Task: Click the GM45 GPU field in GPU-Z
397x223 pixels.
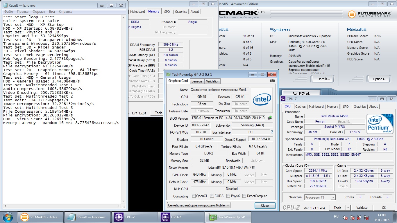Action: (x=202, y=97)
